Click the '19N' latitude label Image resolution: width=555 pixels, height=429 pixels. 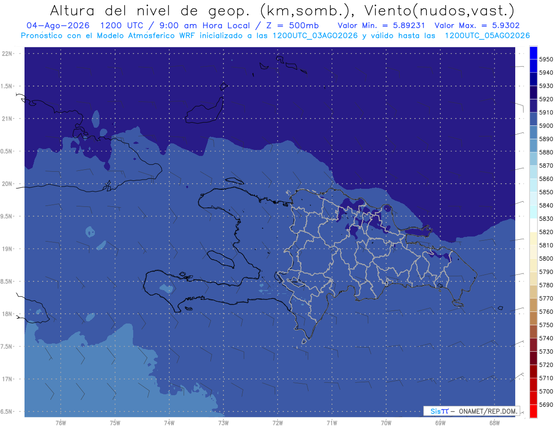click(7, 249)
